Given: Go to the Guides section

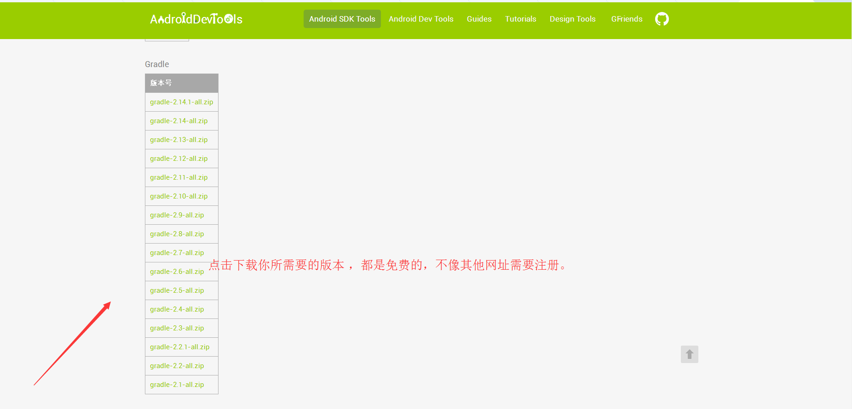Looking at the screenshot, I should tap(479, 19).
